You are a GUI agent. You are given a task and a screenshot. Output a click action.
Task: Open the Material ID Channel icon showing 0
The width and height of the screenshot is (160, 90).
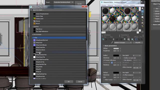128,39
